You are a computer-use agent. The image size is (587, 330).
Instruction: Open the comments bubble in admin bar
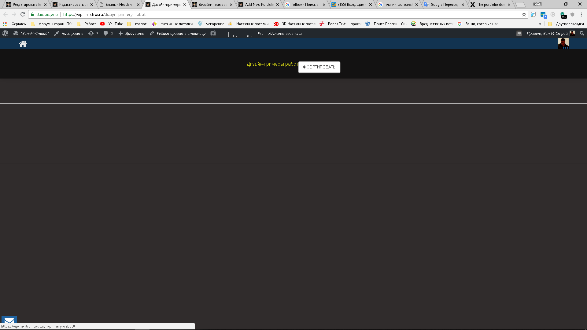[108, 34]
